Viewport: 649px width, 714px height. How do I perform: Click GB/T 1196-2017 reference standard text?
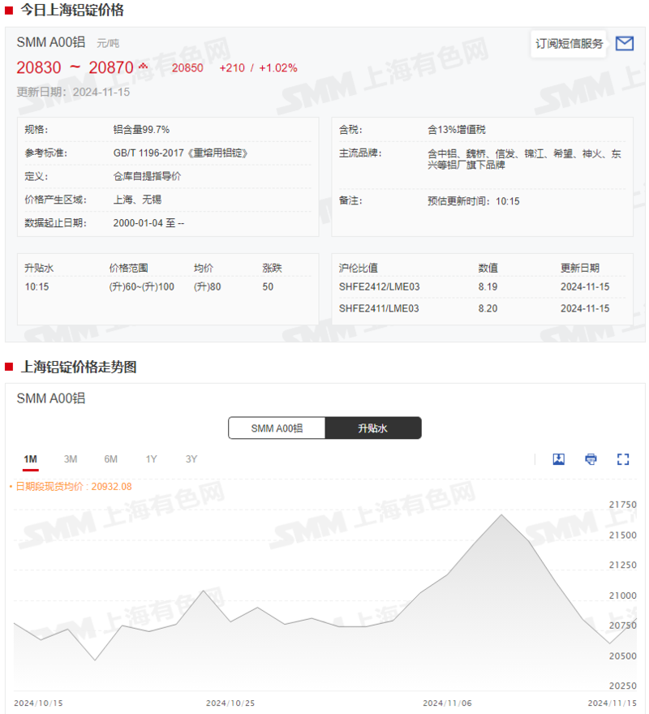pos(180,153)
